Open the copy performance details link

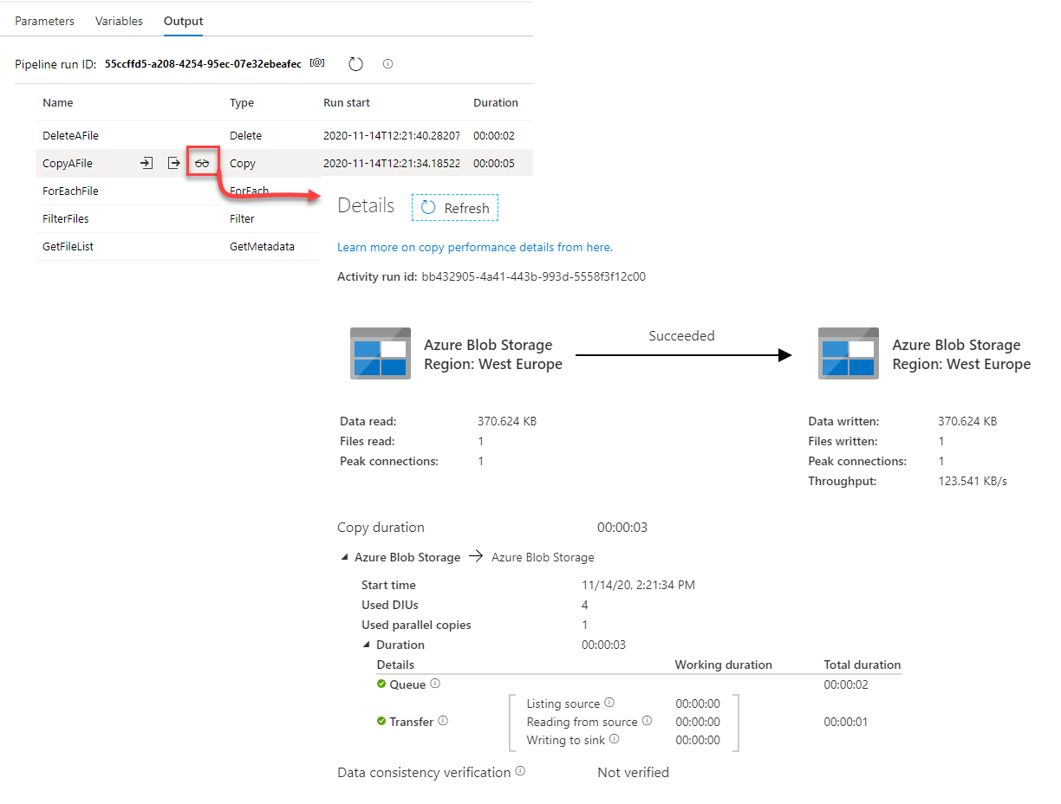[x=475, y=247]
